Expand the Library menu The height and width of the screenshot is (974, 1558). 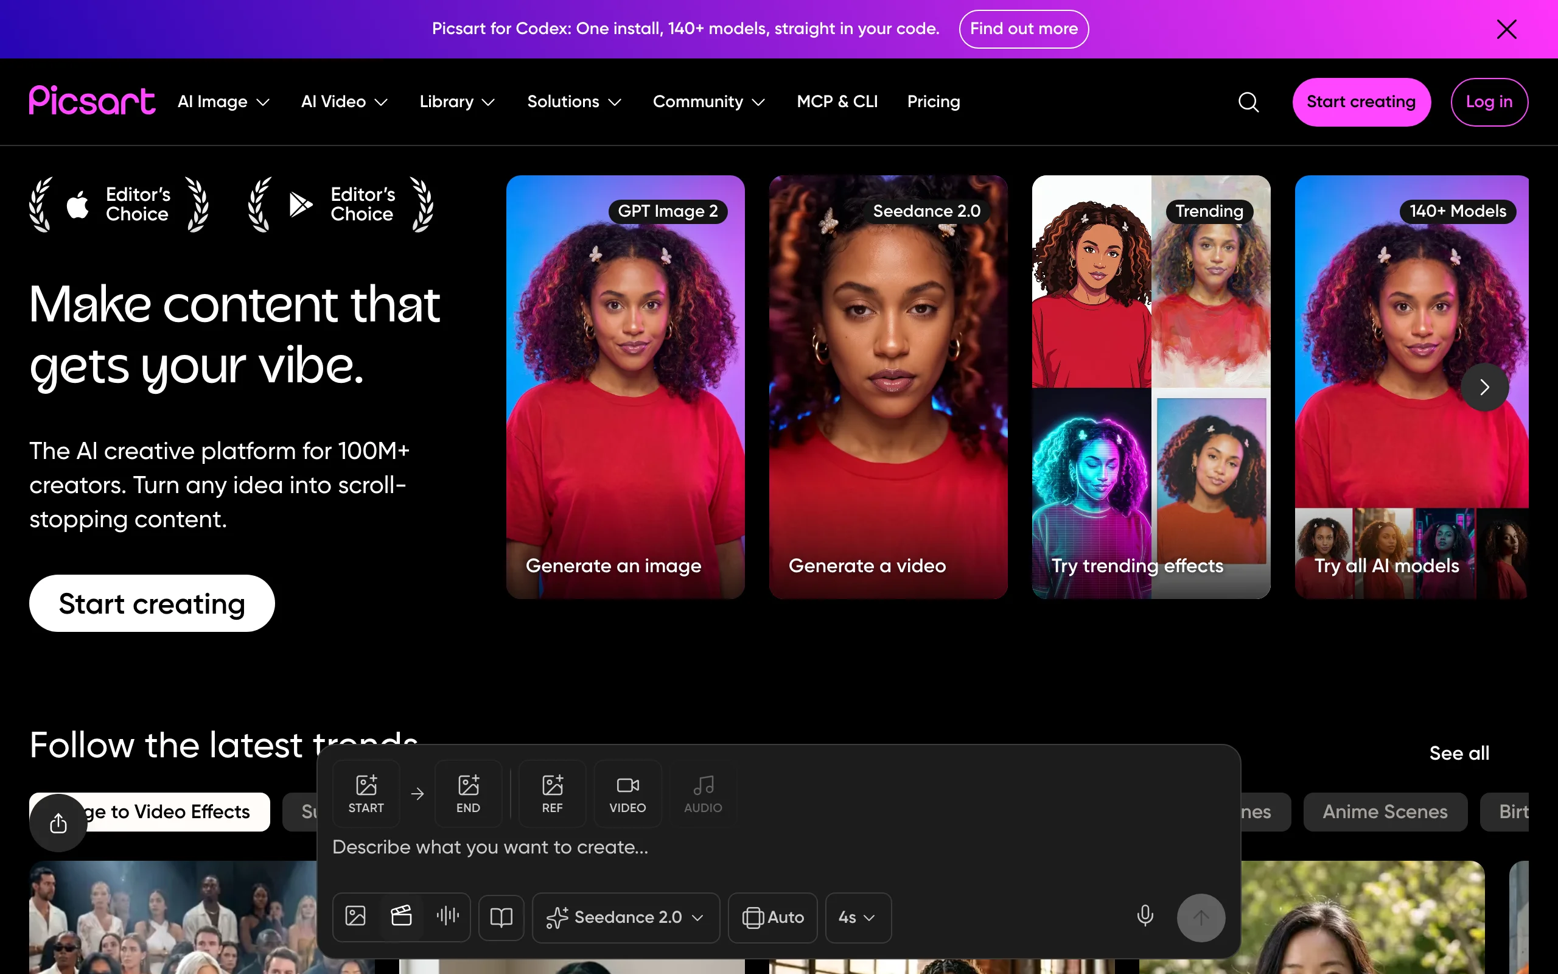tap(457, 102)
